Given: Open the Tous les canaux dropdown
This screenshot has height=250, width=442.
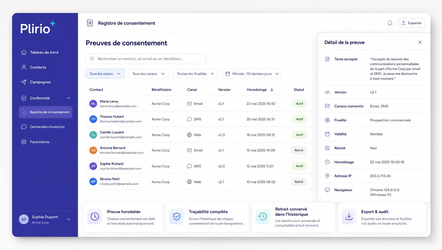Looking at the screenshot, I should point(148,74).
